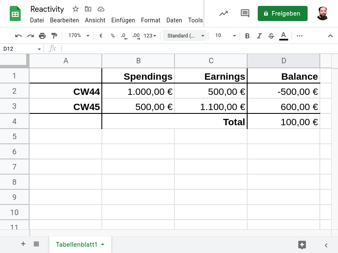338x253 pixels.
Task: Click the redo arrow icon
Action: 30,36
